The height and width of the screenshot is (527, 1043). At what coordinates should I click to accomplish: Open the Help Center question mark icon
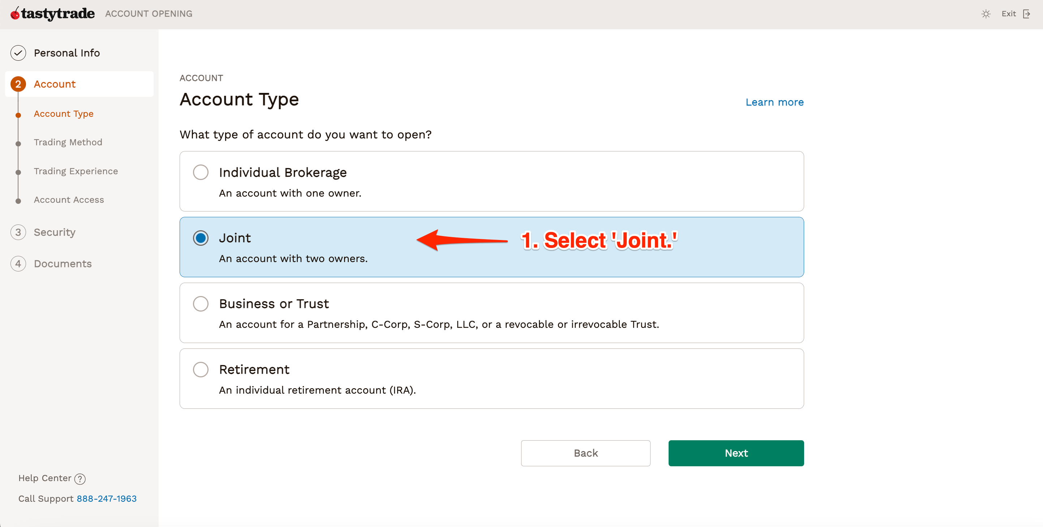pos(80,479)
